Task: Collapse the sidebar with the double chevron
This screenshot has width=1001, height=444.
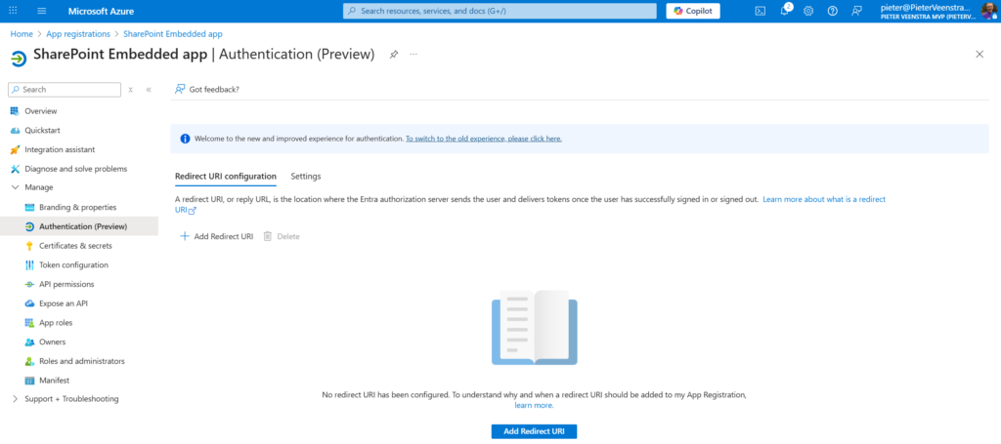Action: (x=149, y=90)
